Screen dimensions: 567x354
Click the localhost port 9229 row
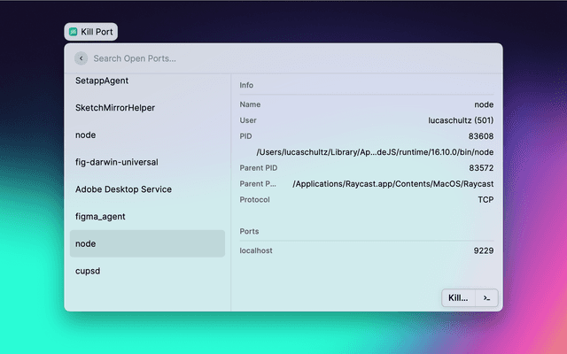(367, 250)
